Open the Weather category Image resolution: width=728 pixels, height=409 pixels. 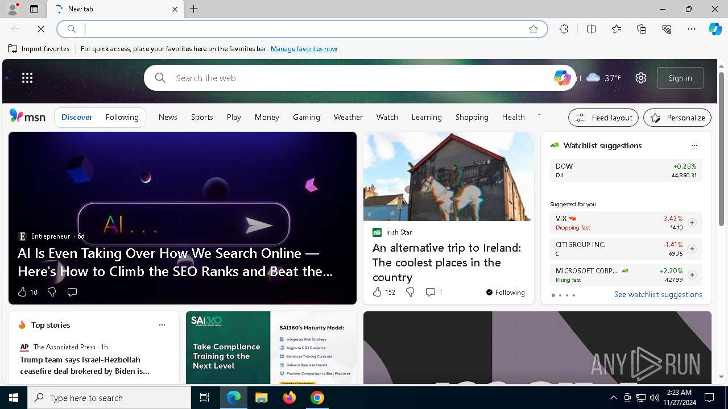click(348, 117)
